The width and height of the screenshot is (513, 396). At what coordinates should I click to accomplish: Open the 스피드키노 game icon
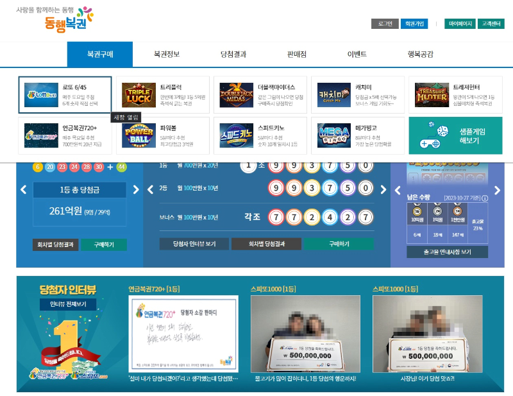coord(236,135)
